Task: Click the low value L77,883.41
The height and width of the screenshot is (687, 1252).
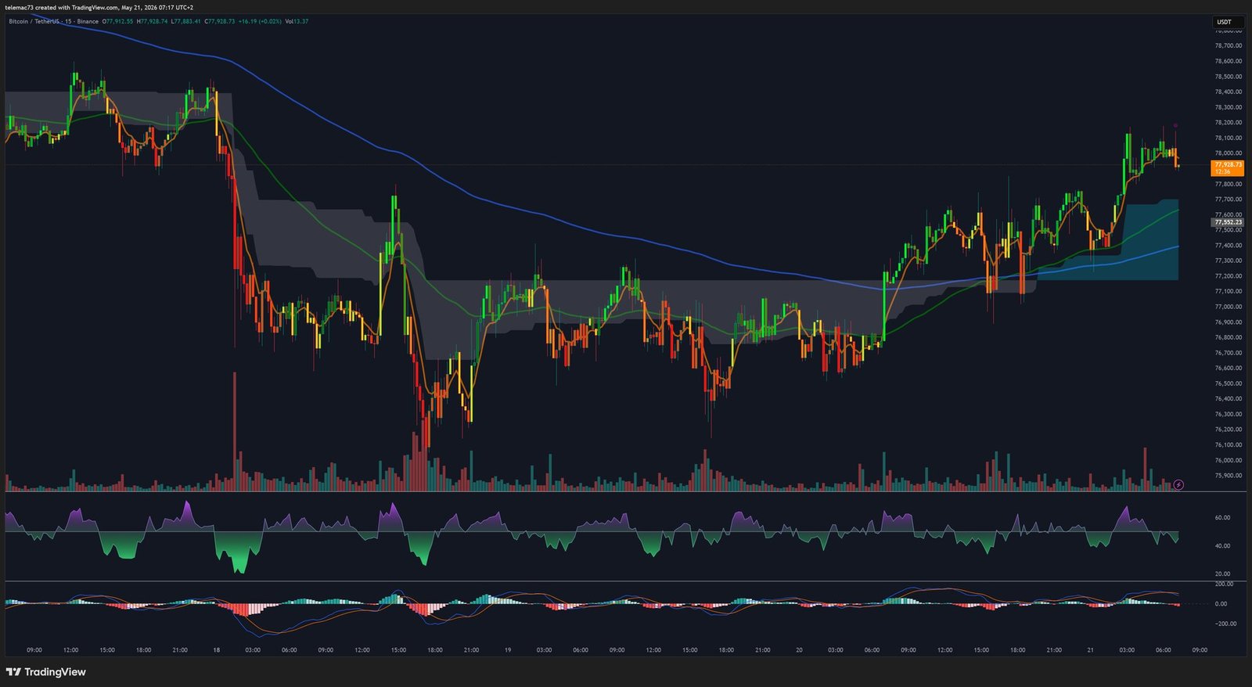Action: click(185, 21)
